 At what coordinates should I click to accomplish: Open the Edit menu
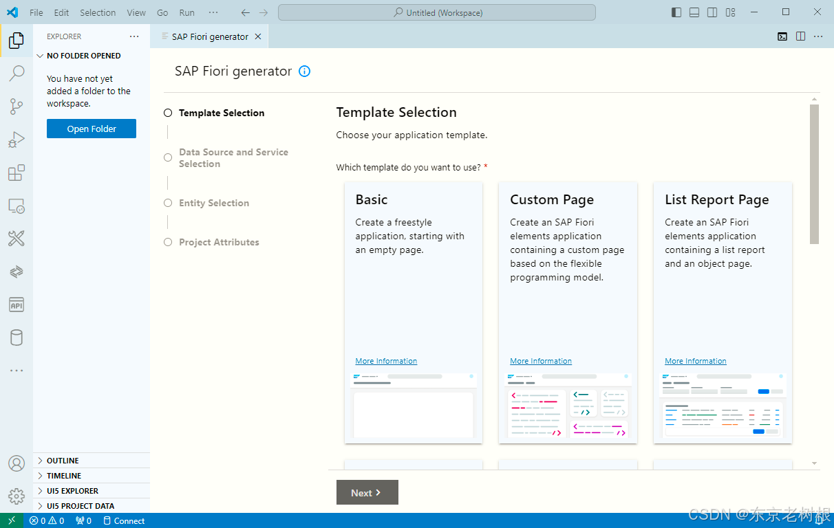pyautogui.click(x=61, y=12)
